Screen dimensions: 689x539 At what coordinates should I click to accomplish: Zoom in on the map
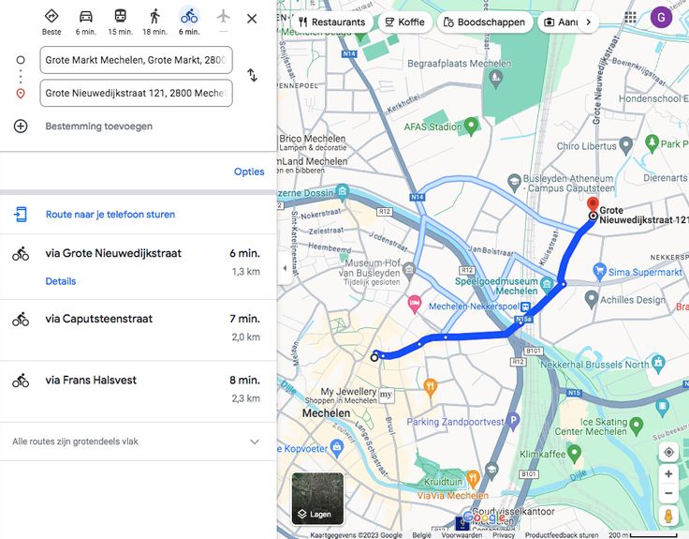click(x=668, y=474)
